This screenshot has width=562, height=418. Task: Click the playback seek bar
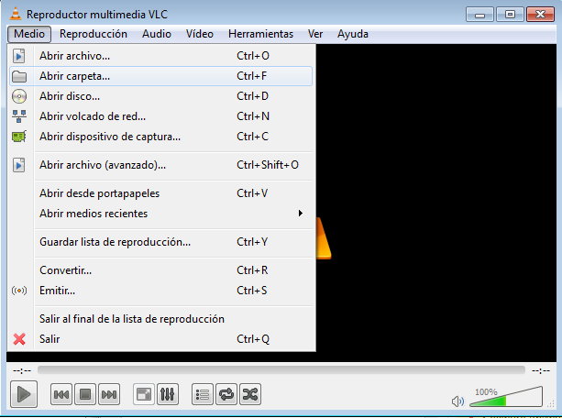click(x=281, y=370)
